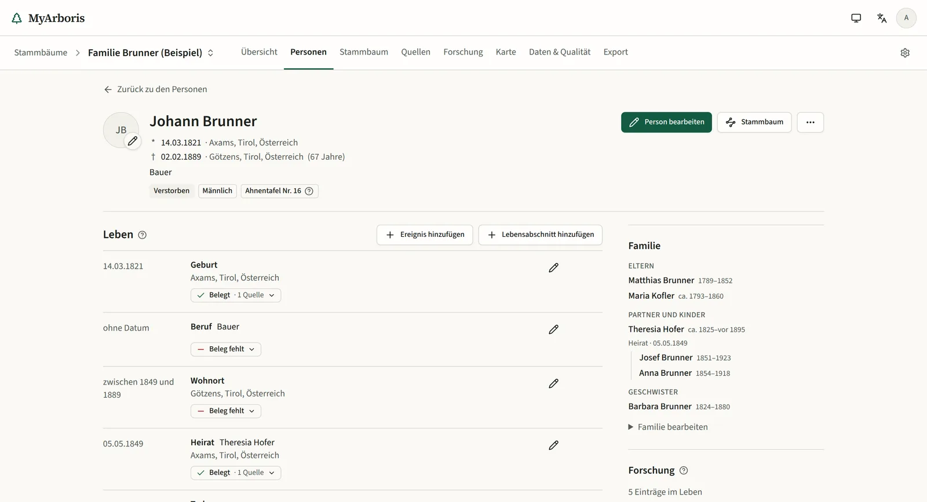
Task: Edit the Beruf Bauer event with the pencil
Action: click(553, 329)
